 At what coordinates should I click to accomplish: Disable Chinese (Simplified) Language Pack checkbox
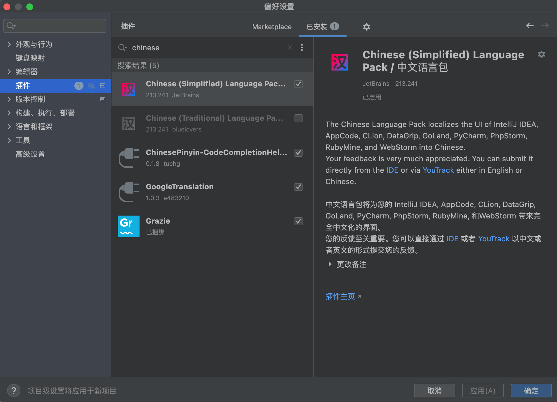click(x=298, y=84)
